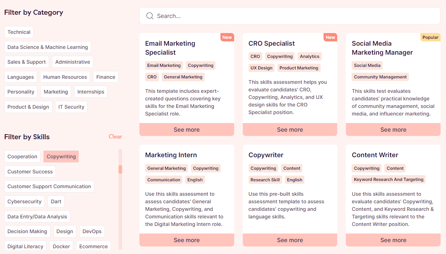Open Email Marketing Specialist via See more
This screenshot has height=254, width=446.
(x=187, y=129)
